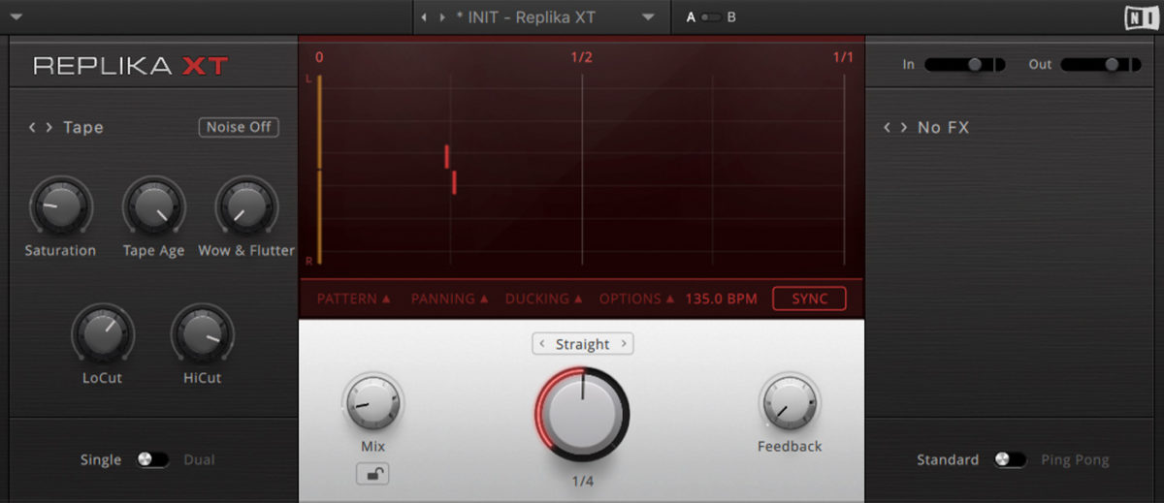Toggle the SYNC button

810,299
